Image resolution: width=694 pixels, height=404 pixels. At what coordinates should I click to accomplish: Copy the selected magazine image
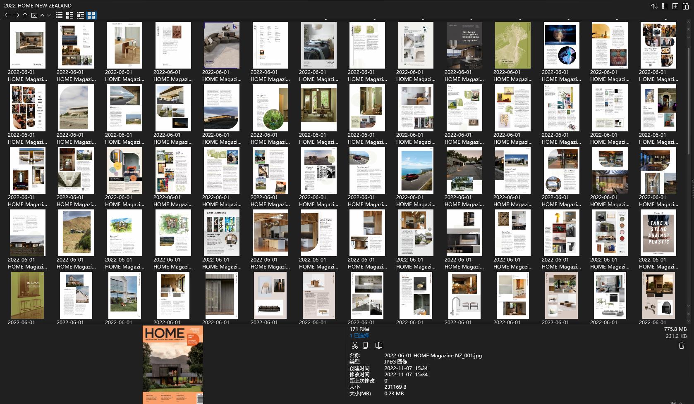point(366,345)
